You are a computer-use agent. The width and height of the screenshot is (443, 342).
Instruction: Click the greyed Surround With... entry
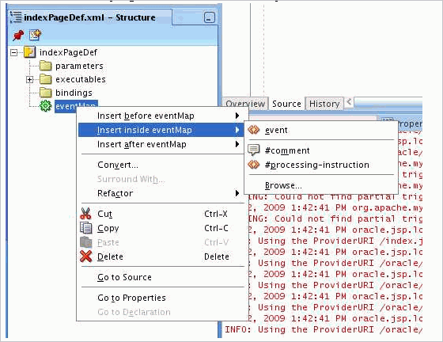click(161, 179)
